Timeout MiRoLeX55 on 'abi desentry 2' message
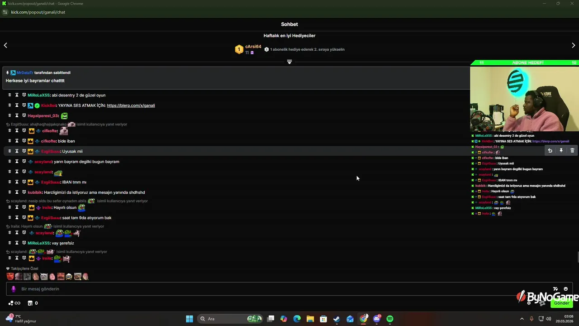The image size is (579, 326). 17,95
